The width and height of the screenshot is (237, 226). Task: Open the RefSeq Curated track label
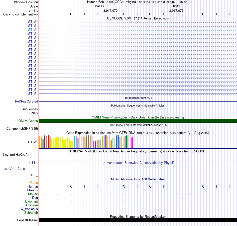(x=26, y=102)
